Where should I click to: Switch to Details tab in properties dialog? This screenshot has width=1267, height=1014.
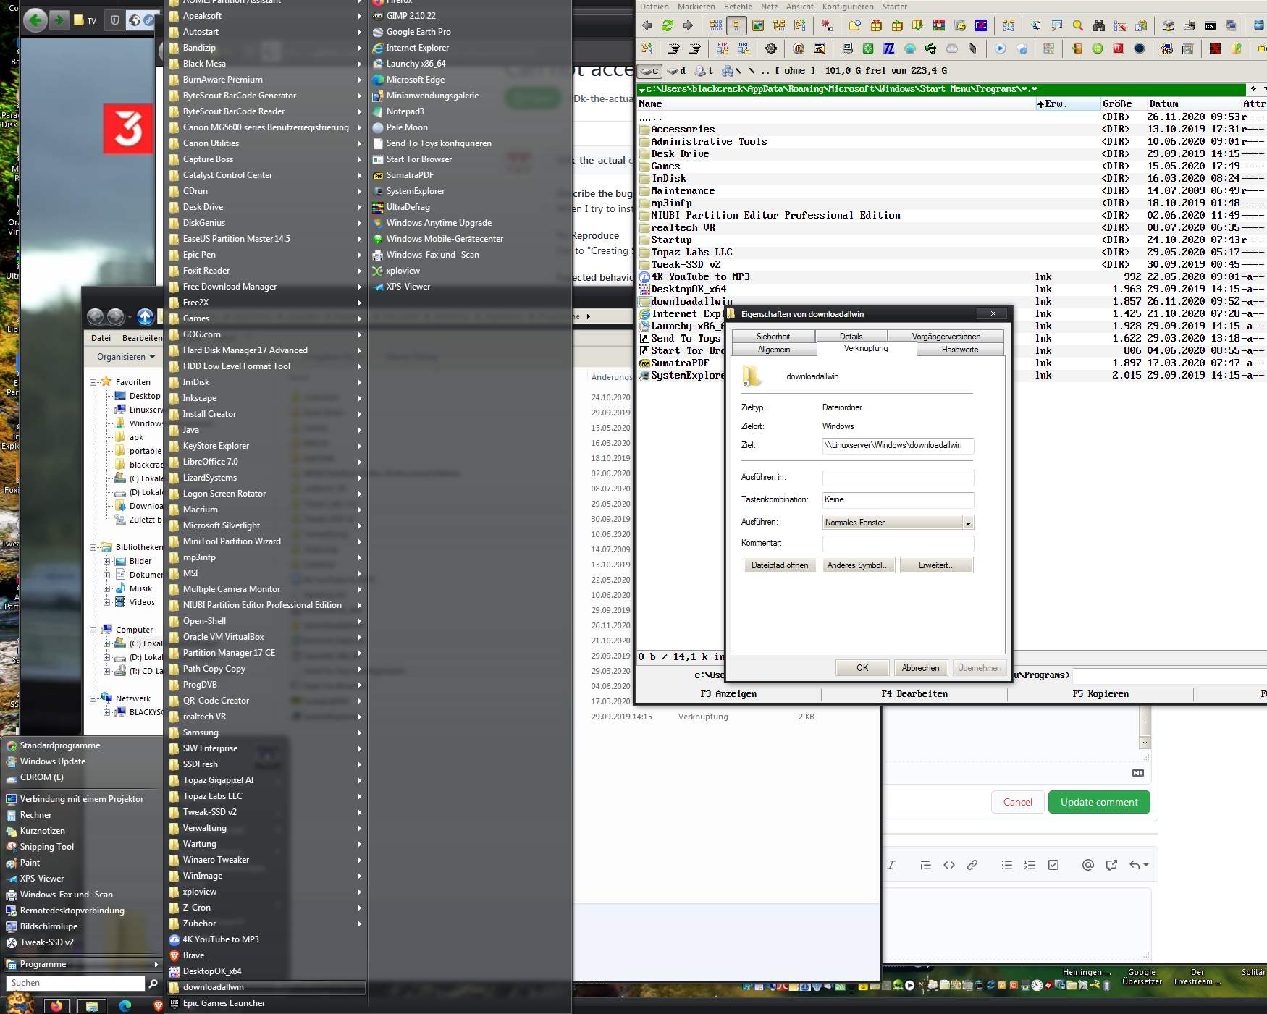pyautogui.click(x=851, y=337)
